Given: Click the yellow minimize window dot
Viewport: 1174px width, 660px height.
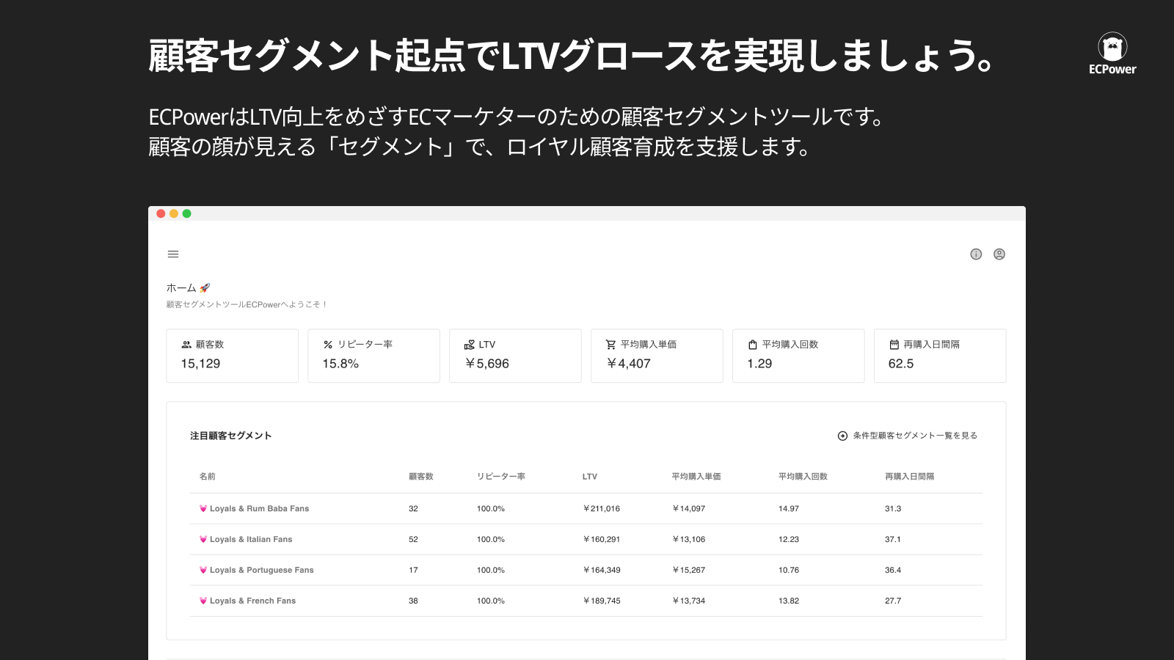Looking at the screenshot, I should 174,213.
